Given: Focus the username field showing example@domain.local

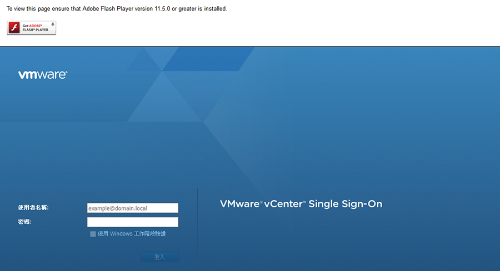Looking at the screenshot, I should click(x=133, y=208).
